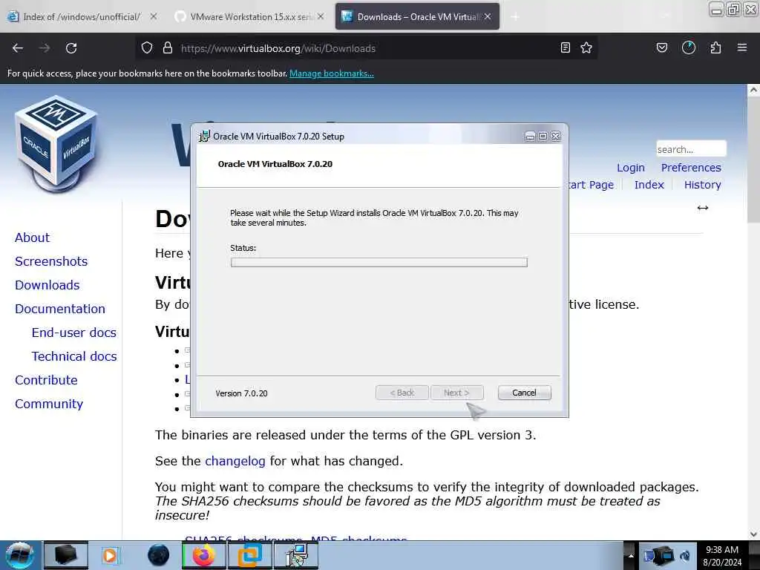Click the wiki search box
The width and height of the screenshot is (760, 570).
point(691,149)
